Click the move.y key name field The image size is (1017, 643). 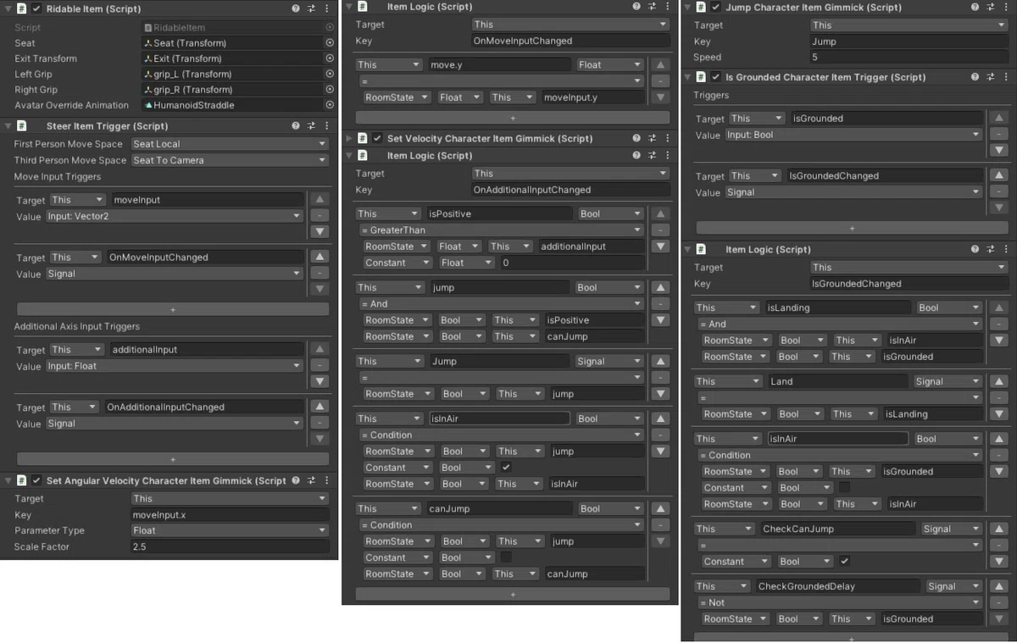click(499, 64)
